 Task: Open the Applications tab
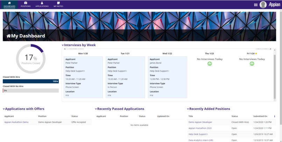pos(42,5)
